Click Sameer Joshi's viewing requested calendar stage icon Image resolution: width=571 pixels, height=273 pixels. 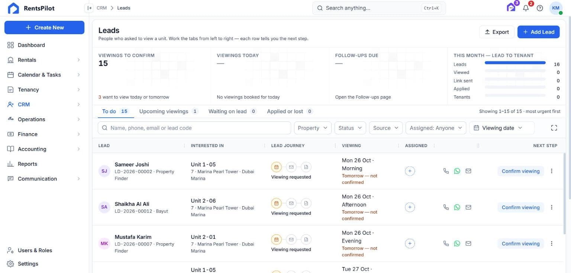point(276,167)
